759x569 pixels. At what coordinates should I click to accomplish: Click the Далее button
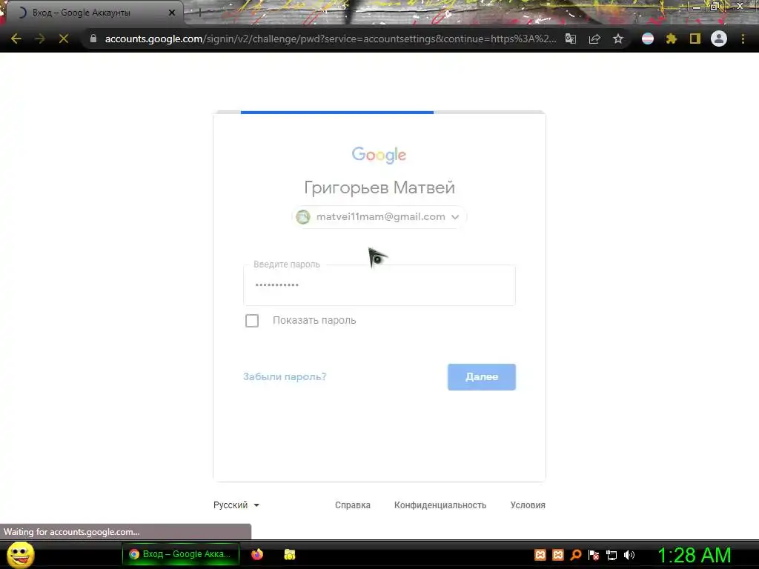pyautogui.click(x=482, y=377)
